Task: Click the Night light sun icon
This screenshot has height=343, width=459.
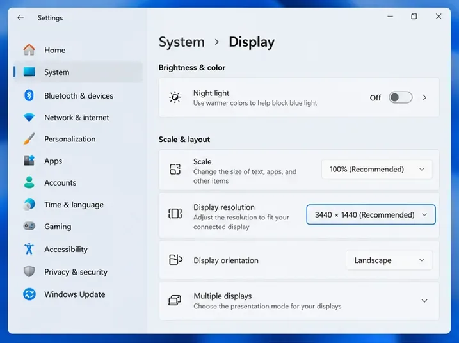Action: pyautogui.click(x=175, y=97)
